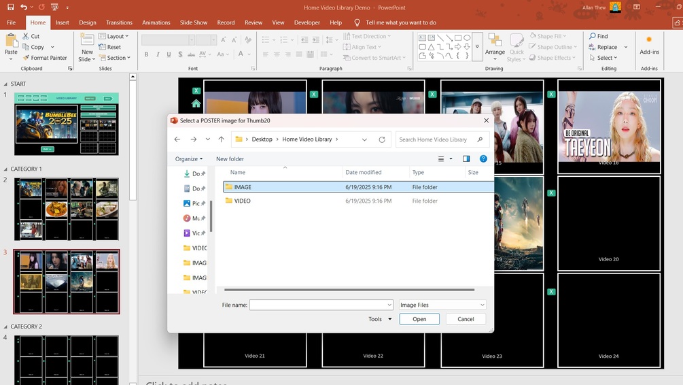This screenshot has height=385, width=683.
Task: Expand the address path history dropdown
Action: pos(364,139)
